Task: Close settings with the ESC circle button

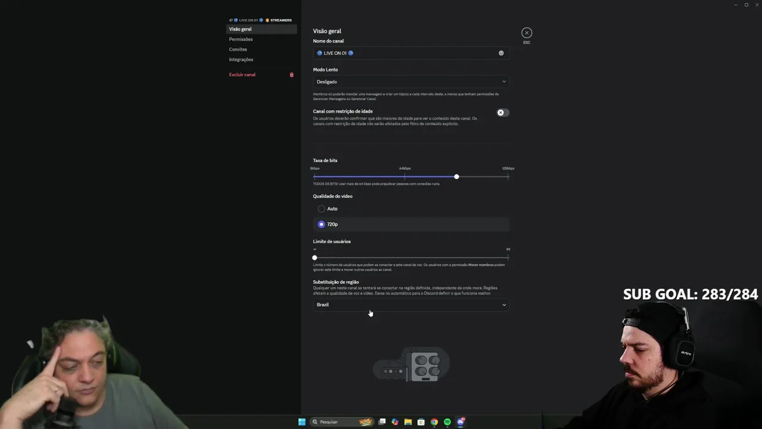Action: click(x=526, y=33)
